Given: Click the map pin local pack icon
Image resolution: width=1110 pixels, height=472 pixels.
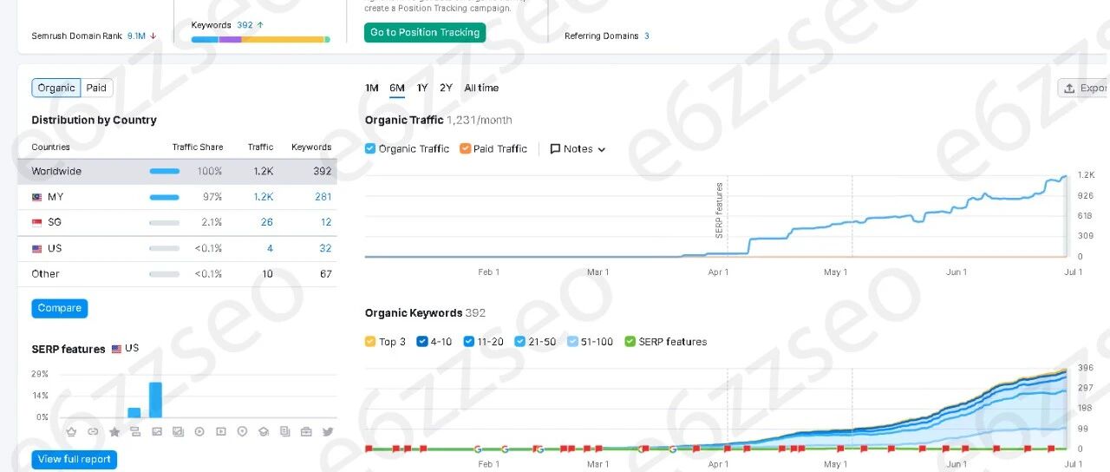Looking at the screenshot, I should coord(242,431).
